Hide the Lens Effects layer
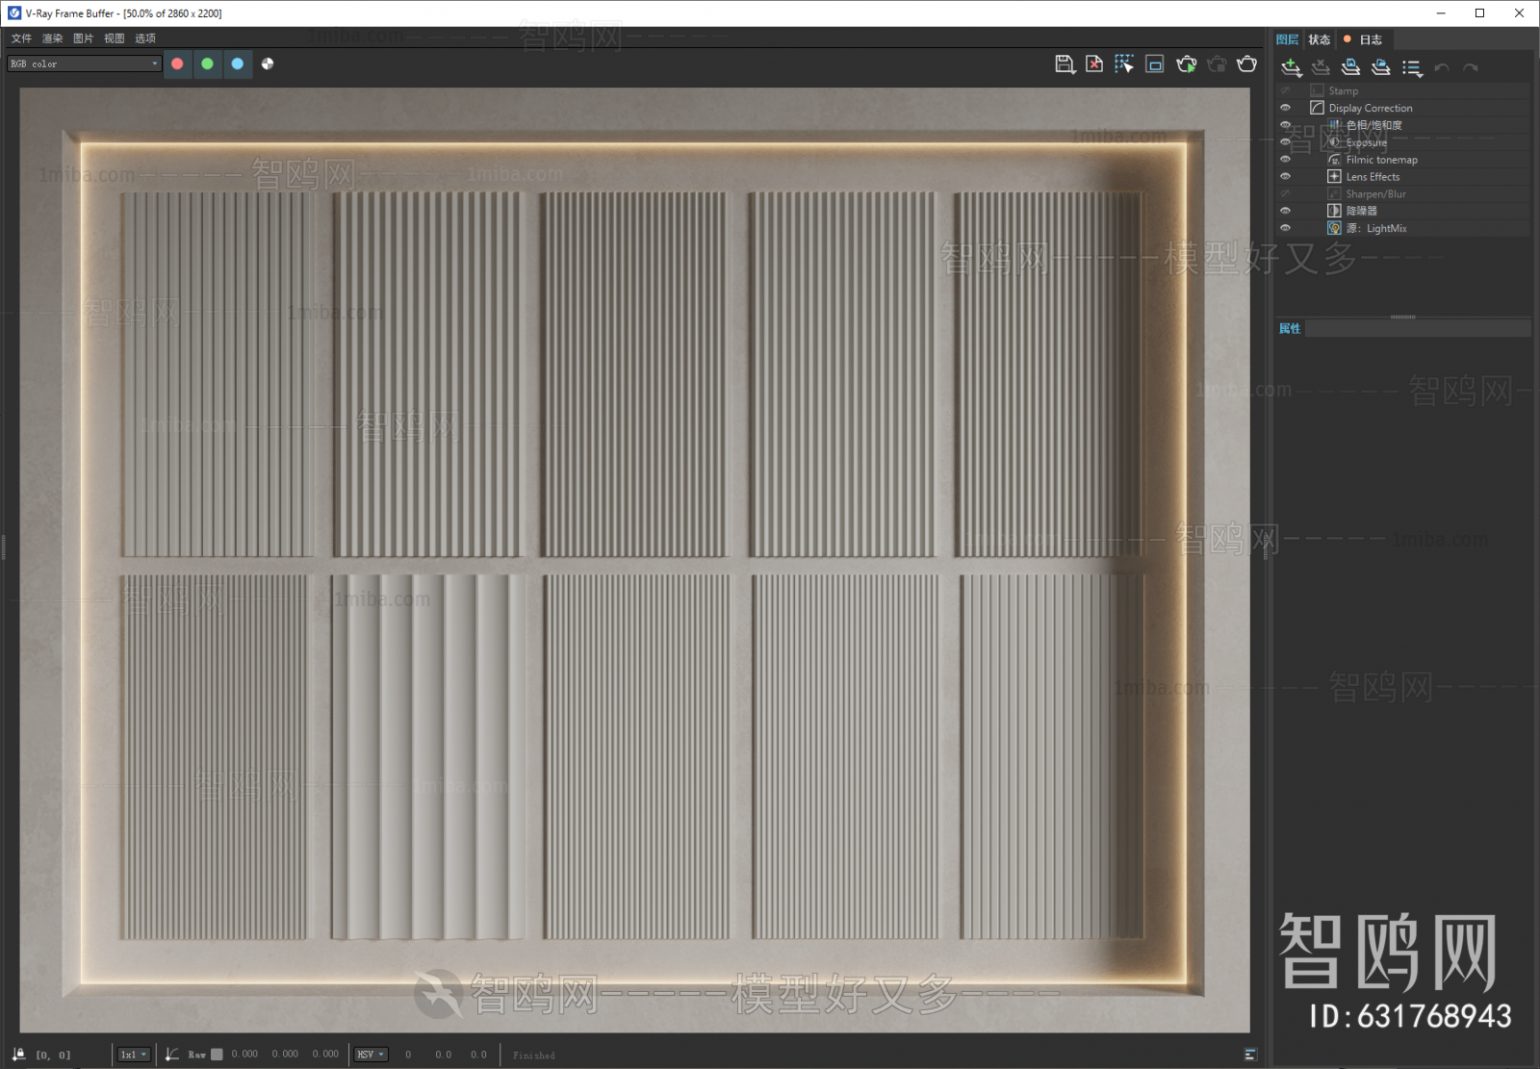1540x1069 pixels. 1285,177
